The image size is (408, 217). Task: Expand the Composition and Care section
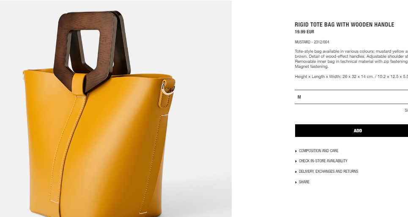pos(318,150)
